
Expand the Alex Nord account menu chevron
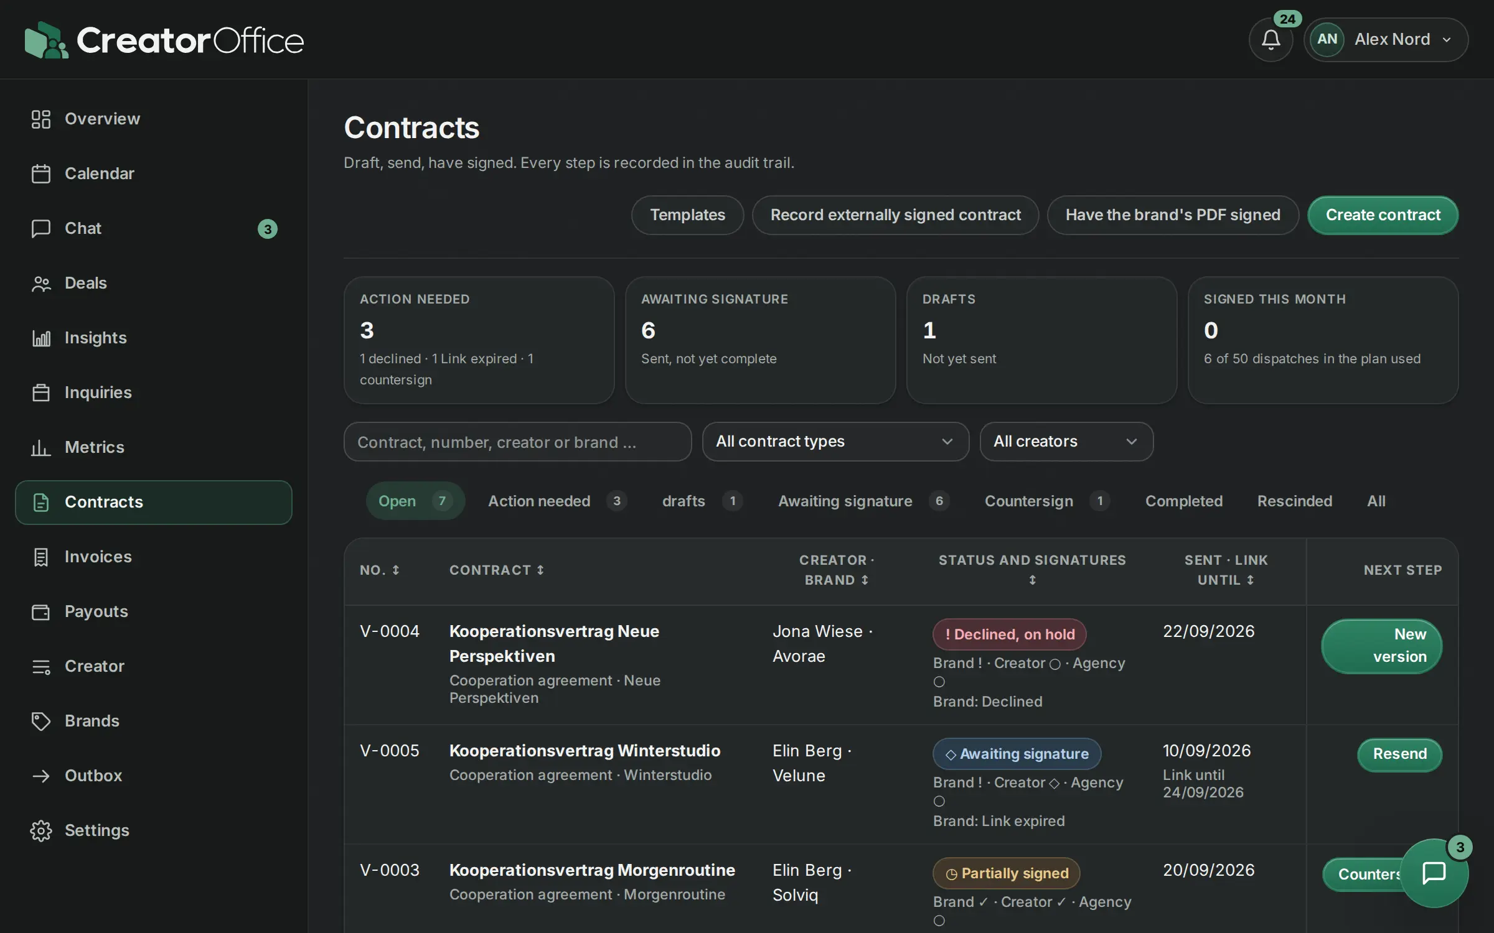(x=1447, y=39)
